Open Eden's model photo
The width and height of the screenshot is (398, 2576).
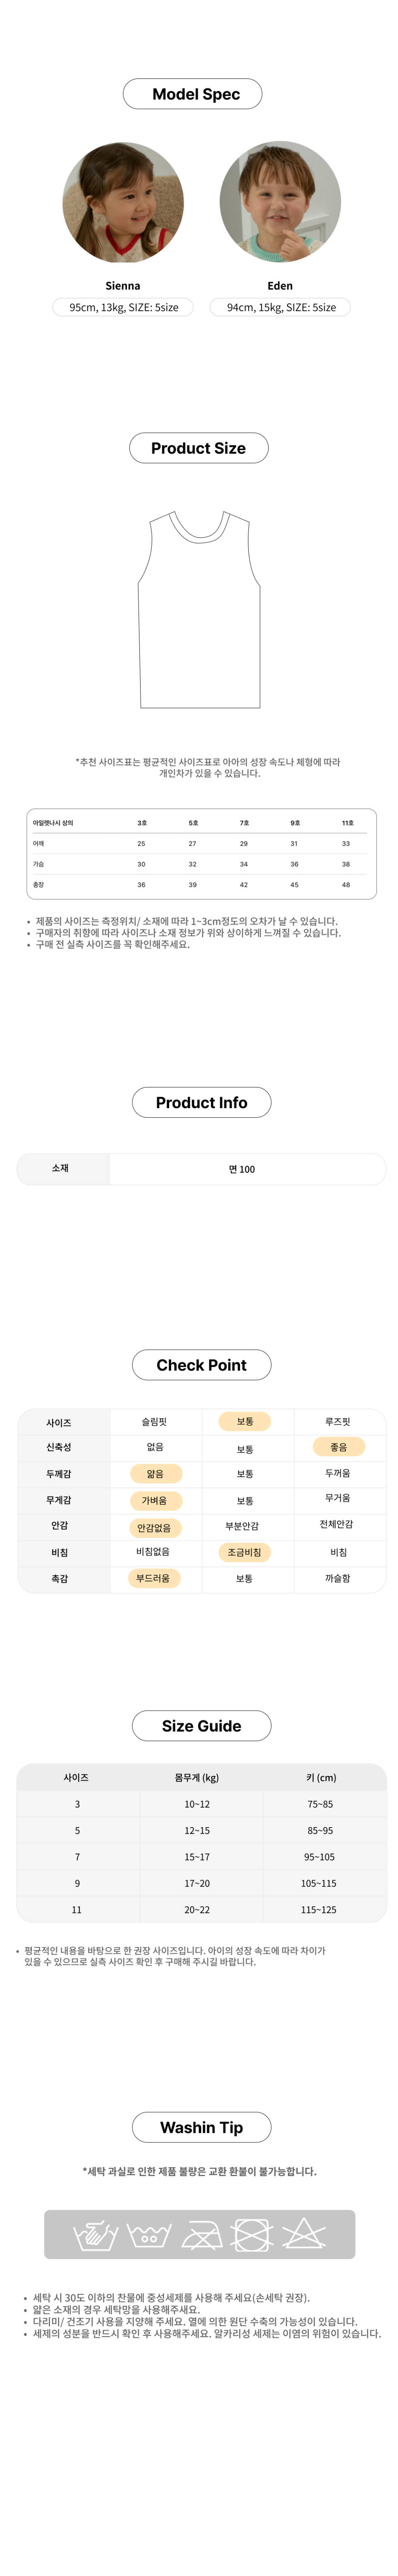(x=280, y=202)
